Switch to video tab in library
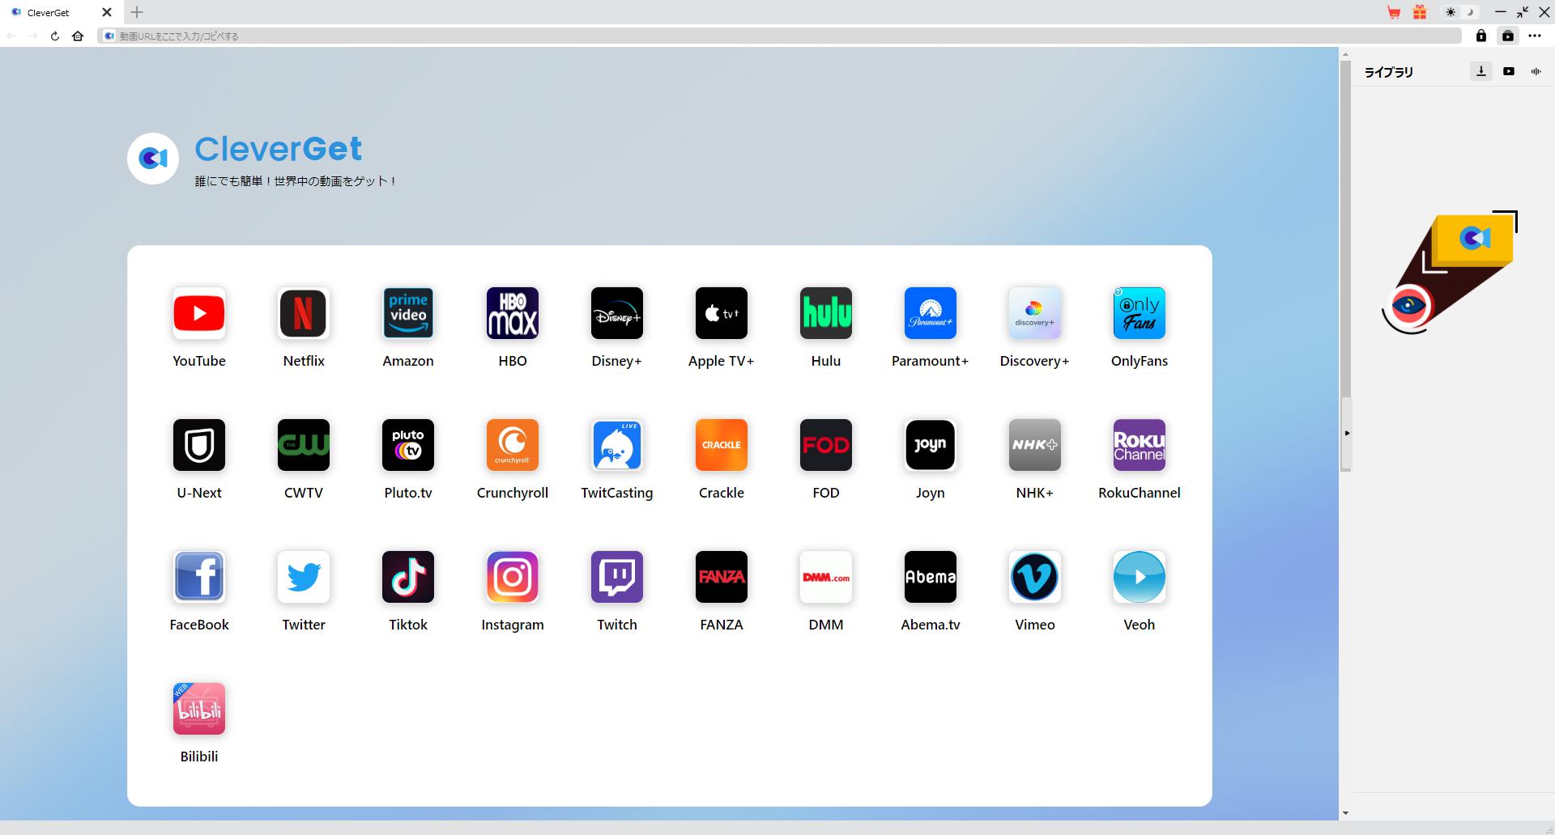This screenshot has height=835, width=1555. pos(1509,71)
